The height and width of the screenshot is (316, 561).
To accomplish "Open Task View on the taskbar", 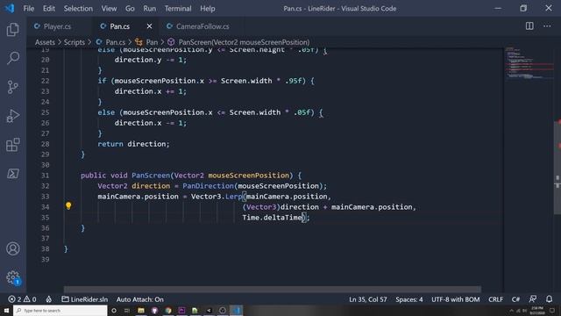I will pos(127,310).
